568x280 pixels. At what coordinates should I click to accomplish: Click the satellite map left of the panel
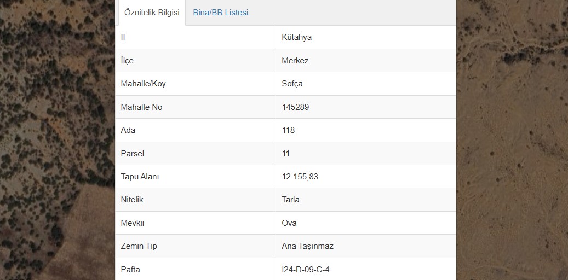[57, 140]
